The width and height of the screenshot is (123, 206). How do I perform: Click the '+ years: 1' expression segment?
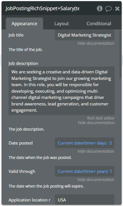tap(103, 171)
